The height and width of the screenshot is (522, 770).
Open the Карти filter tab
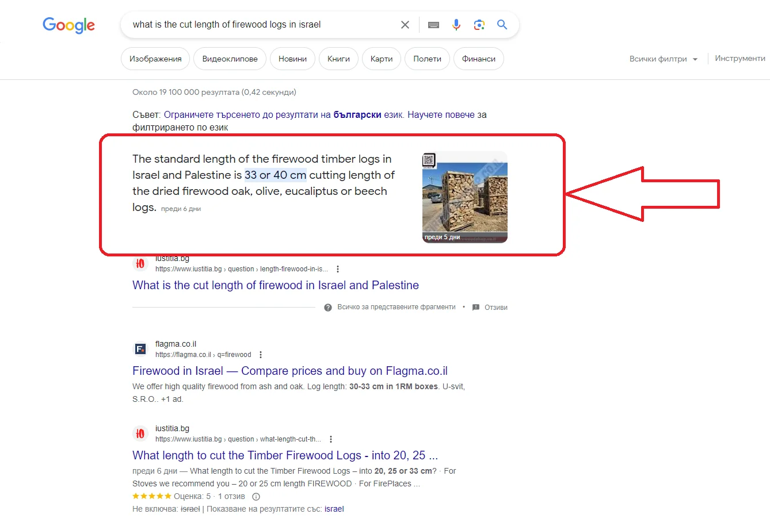pos(381,59)
